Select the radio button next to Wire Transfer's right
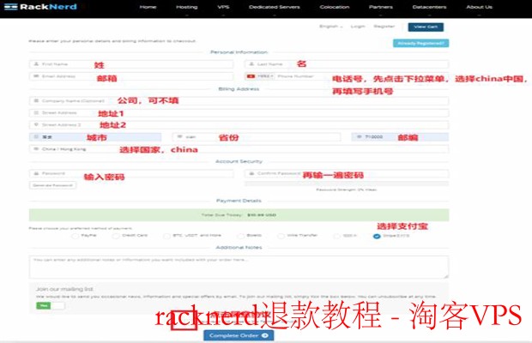This screenshot has width=532, height=343. (x=336, y=236)
